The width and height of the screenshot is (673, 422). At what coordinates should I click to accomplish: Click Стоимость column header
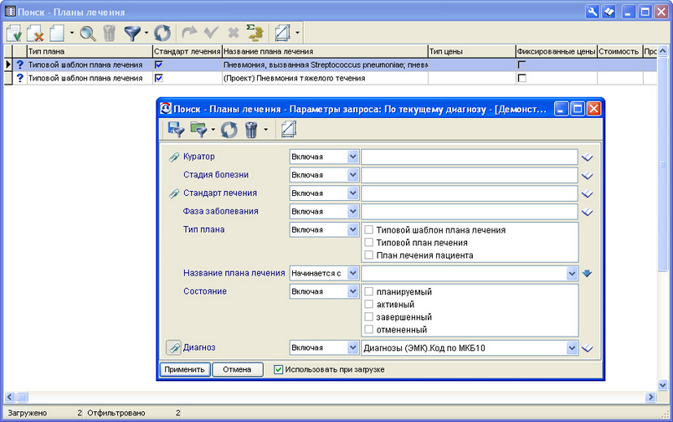coord(619,51)
